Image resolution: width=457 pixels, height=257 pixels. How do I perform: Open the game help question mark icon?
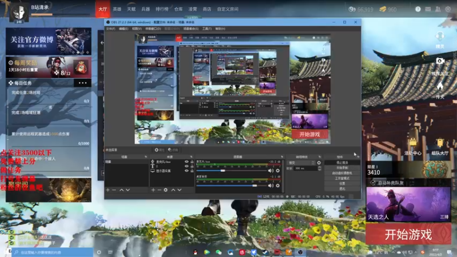click(418, 9)
